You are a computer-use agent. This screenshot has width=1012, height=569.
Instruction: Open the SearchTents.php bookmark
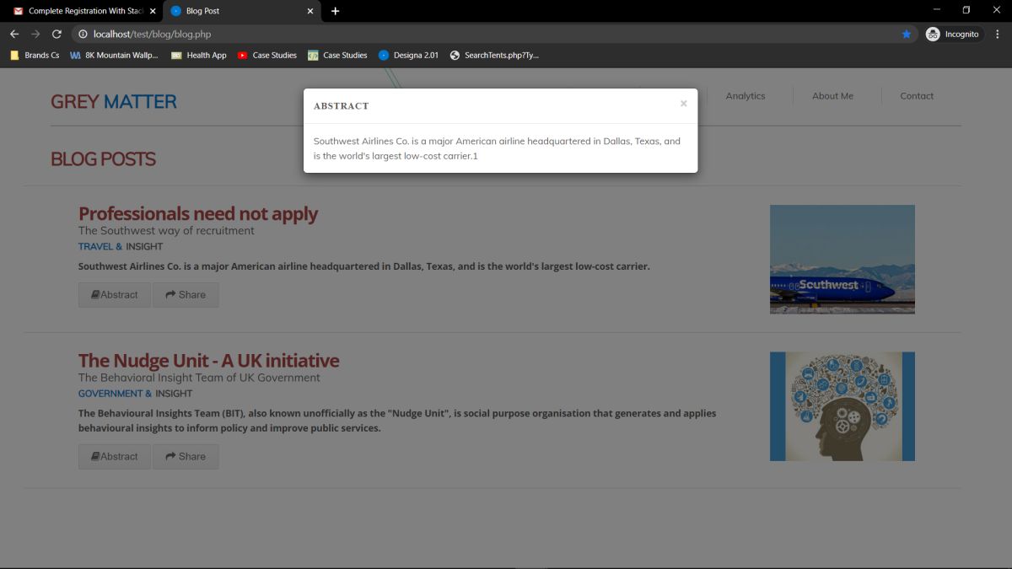(x=494, y=55)
